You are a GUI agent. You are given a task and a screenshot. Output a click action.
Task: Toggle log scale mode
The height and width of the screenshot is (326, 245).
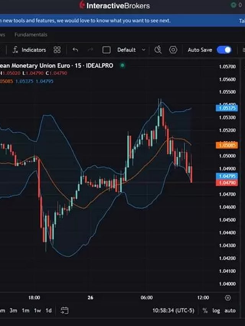tap(216, 311)
